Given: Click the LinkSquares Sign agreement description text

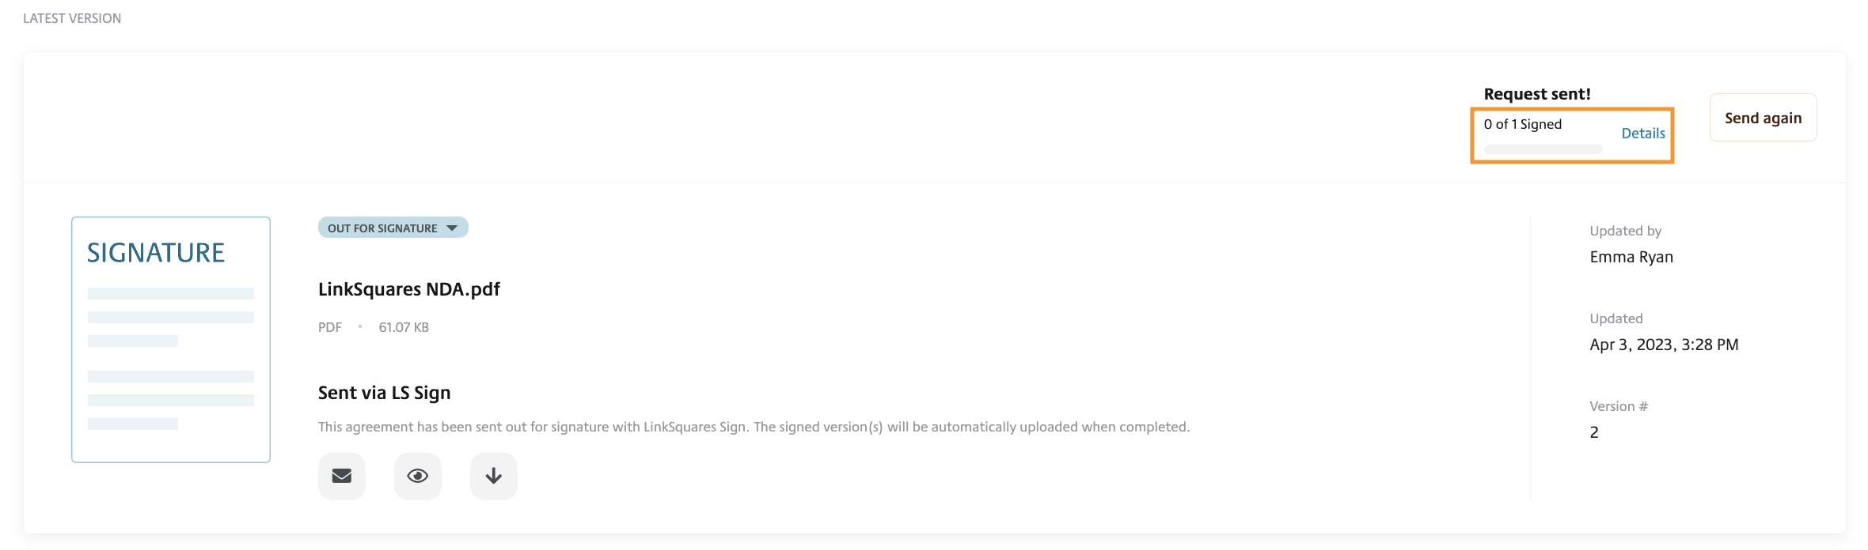Looking at the screenshot, I should tap(754, 427).
